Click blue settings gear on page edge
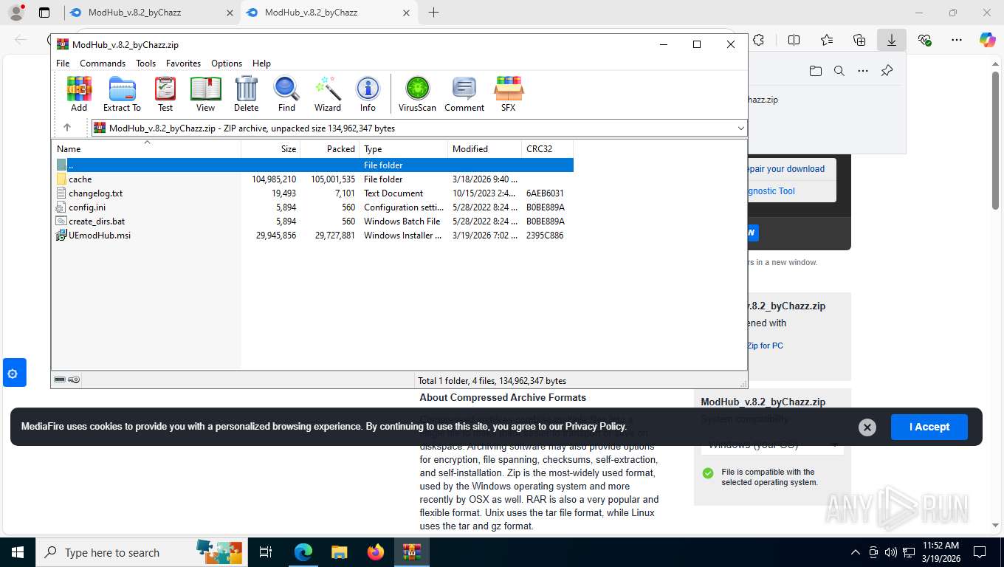1004x567 pixels. pyautogui.click(x=14, y=374)
